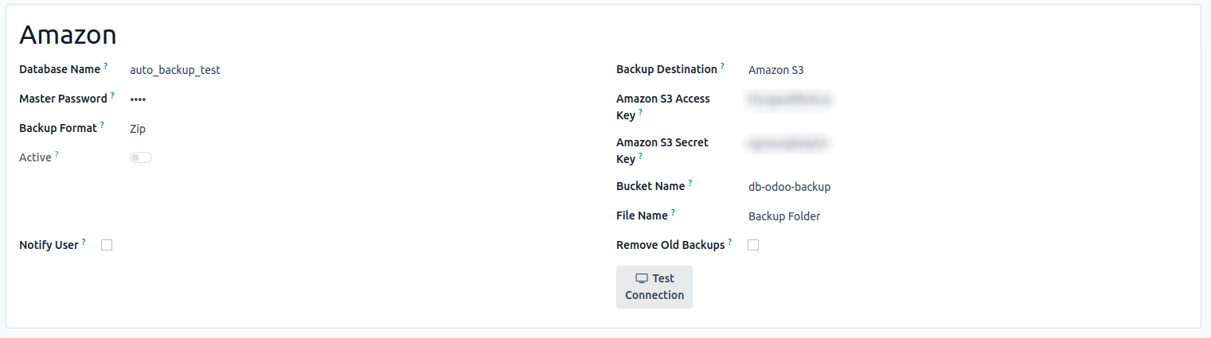The image size is (1211, 338).
Task: Click the Backup Format help tooltip icon
Action: (102, 125)
